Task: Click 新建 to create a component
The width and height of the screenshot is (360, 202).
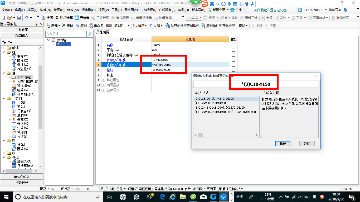Action: point(53,26)
